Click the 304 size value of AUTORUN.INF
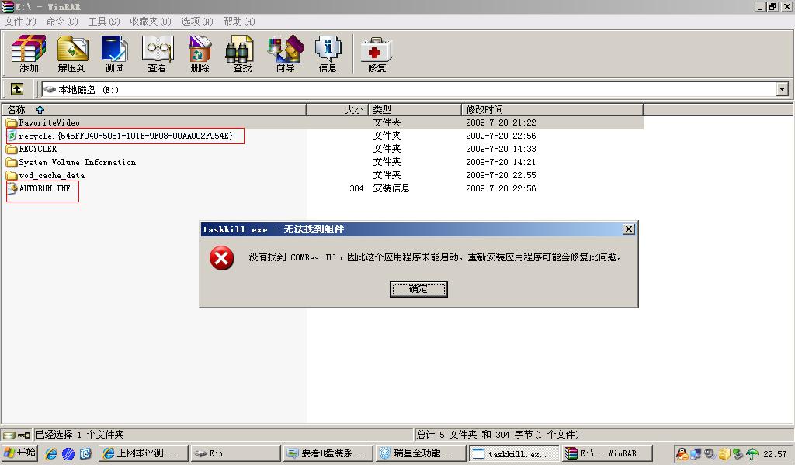The image size is (795, 465). 356,188
